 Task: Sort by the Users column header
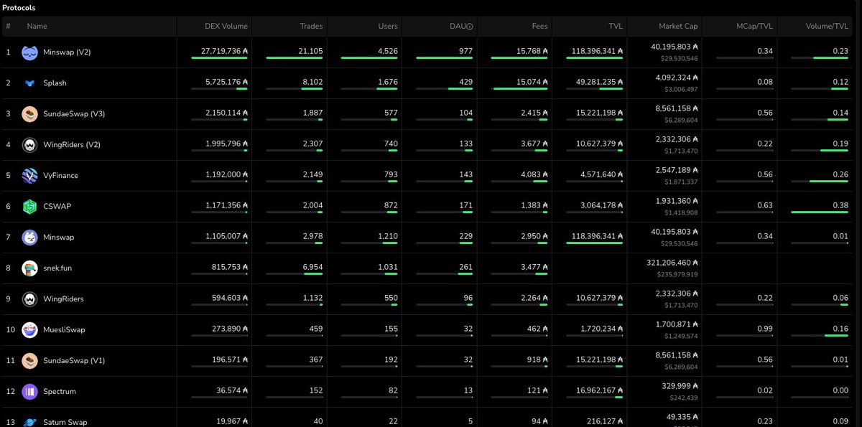click(x=388, y=27)
